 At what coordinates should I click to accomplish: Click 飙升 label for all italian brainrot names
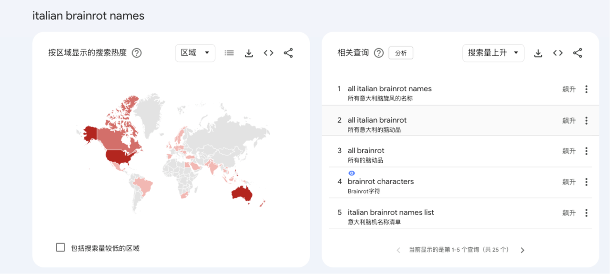(569, 89)
